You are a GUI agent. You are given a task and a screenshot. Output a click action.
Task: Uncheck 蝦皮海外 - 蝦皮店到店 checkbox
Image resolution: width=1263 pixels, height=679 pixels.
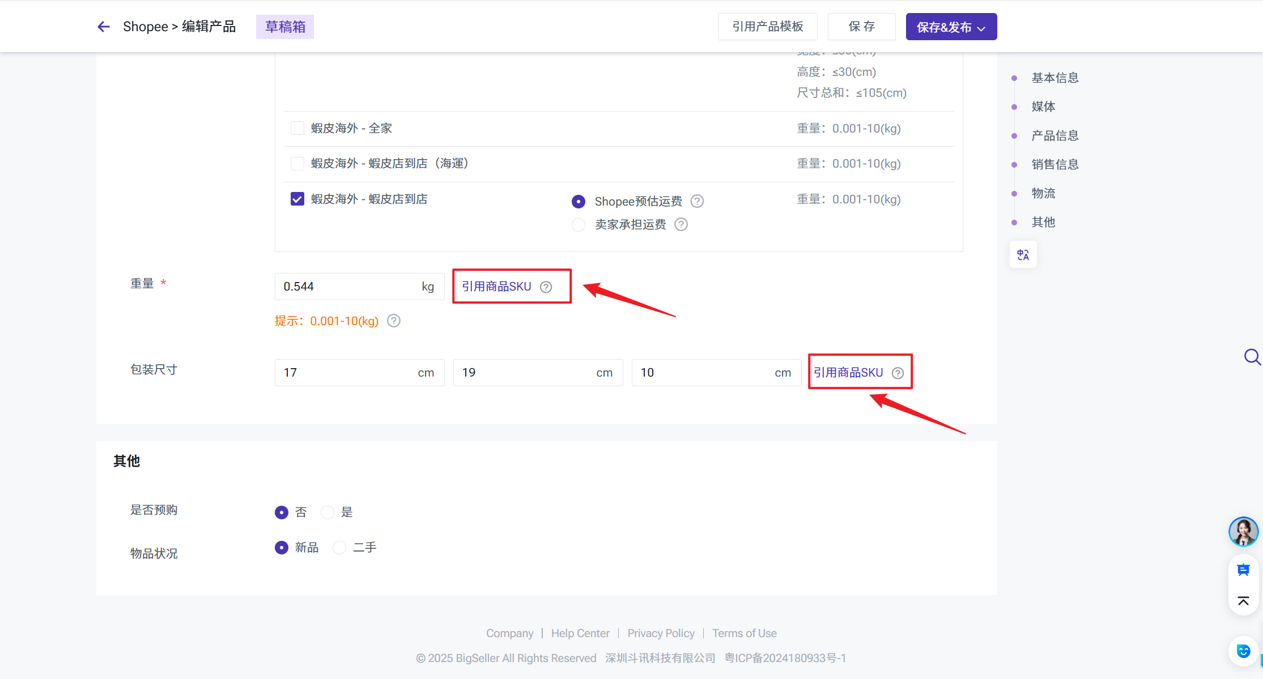tap(297, 199)
